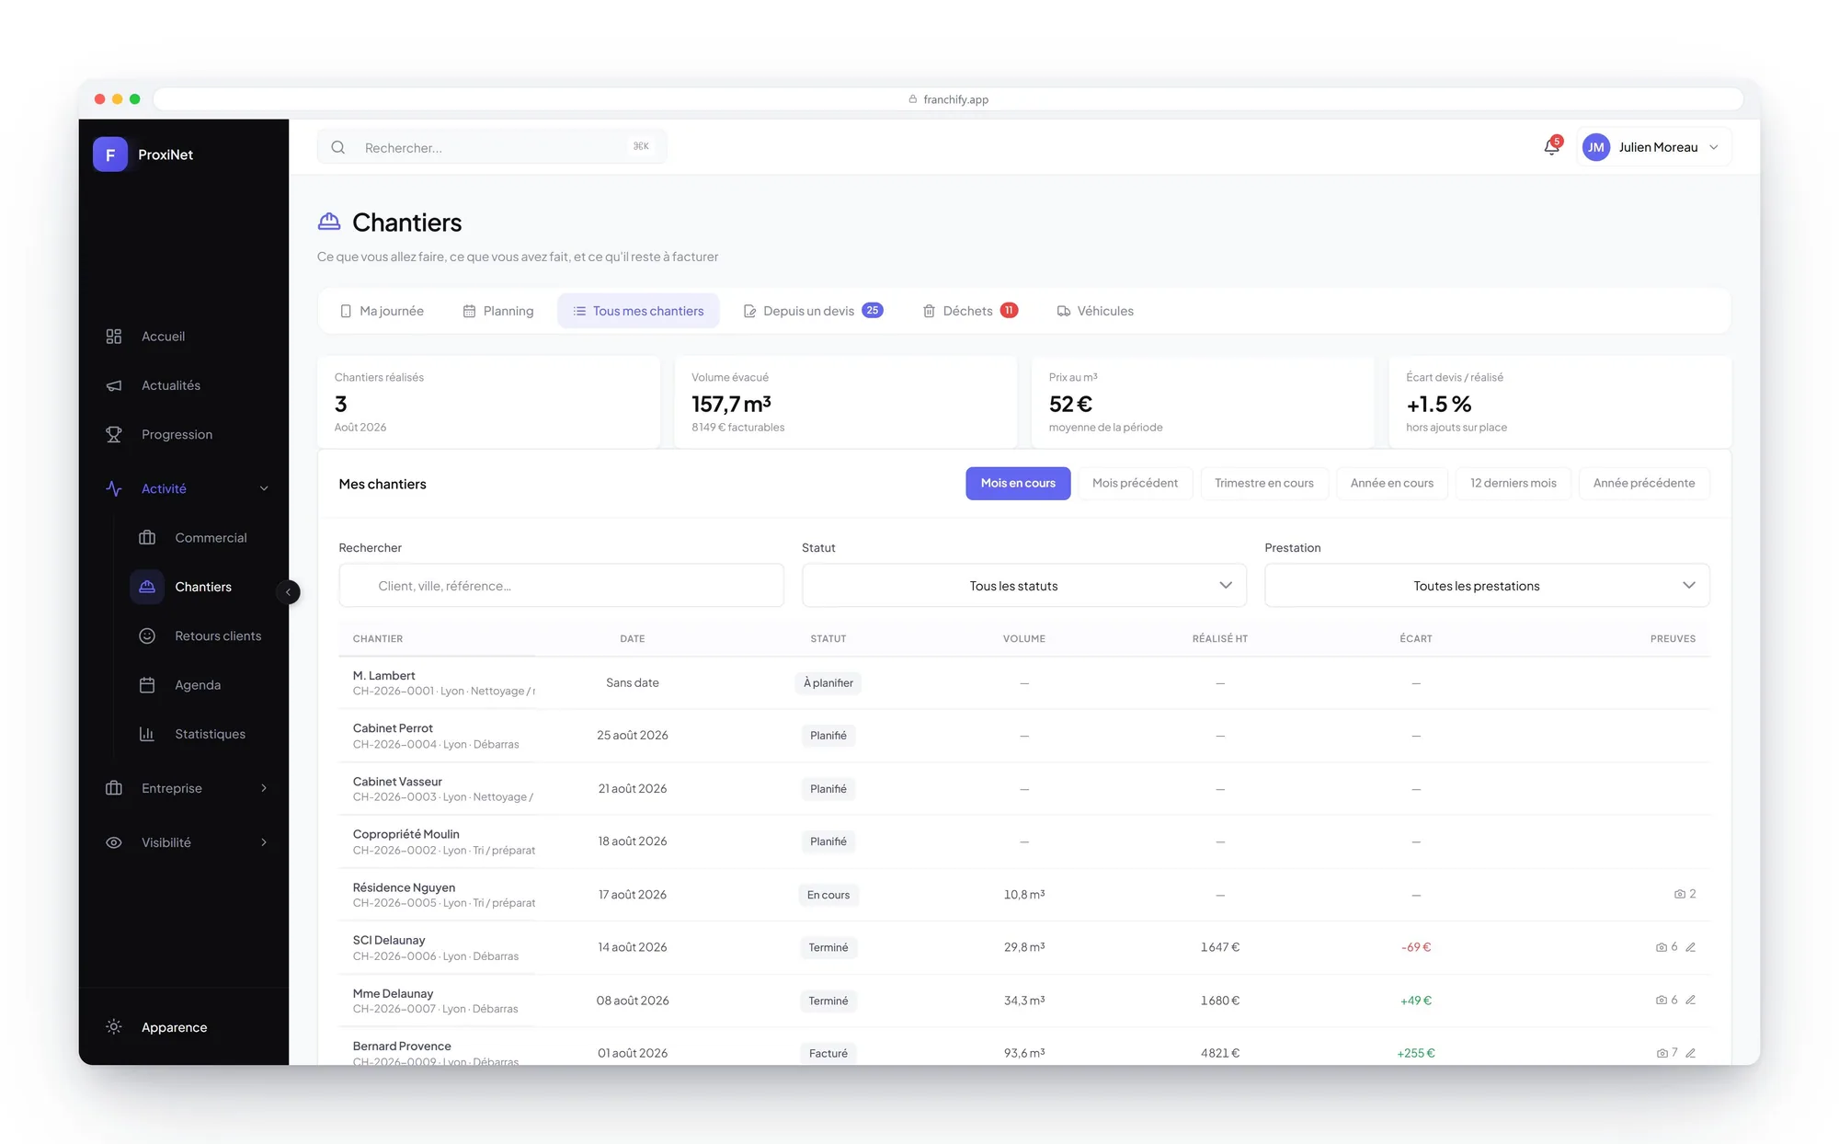Image resolution: width=1839 pixels, height=1144 pixels.
Task: Click the Chantiers page title icon
Action: [x=329, y=222]
